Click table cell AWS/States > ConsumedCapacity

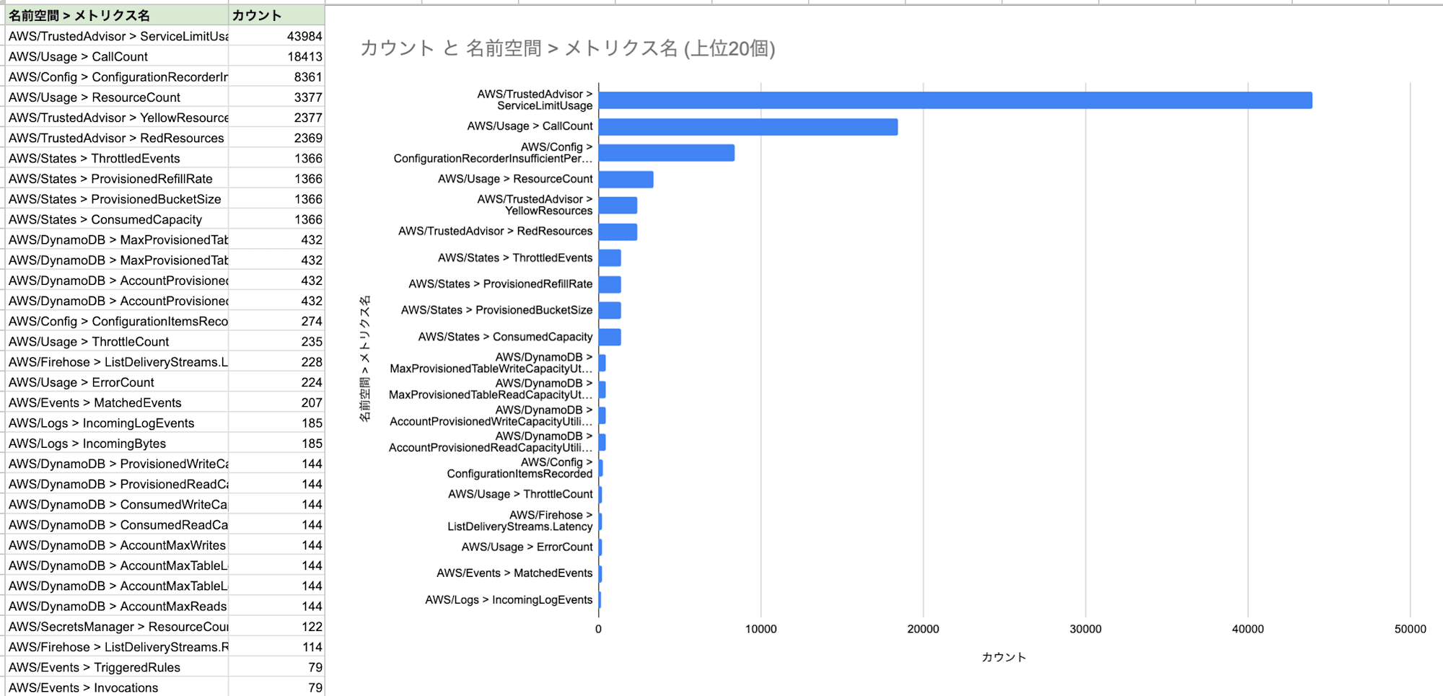[117, 219]
